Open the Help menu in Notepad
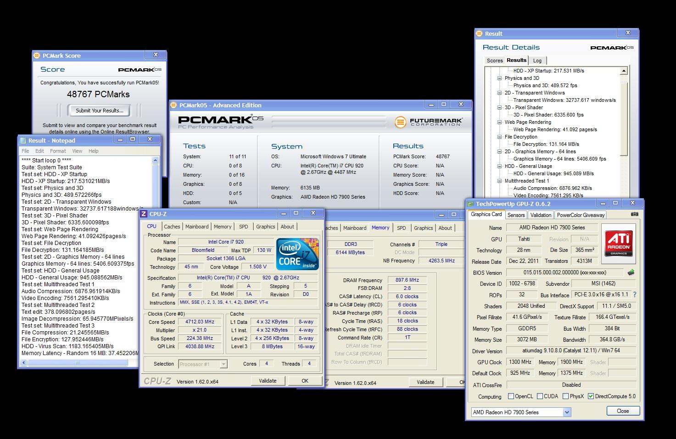Screen dimensions: 676x439 pyautogui.click(x=94, y=151)
